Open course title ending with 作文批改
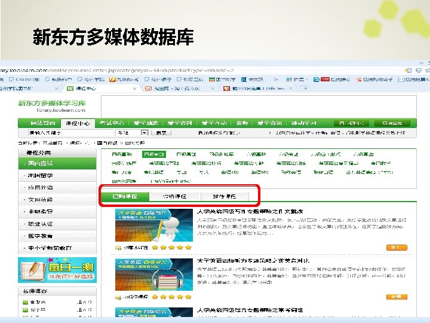 pos(250,212)
